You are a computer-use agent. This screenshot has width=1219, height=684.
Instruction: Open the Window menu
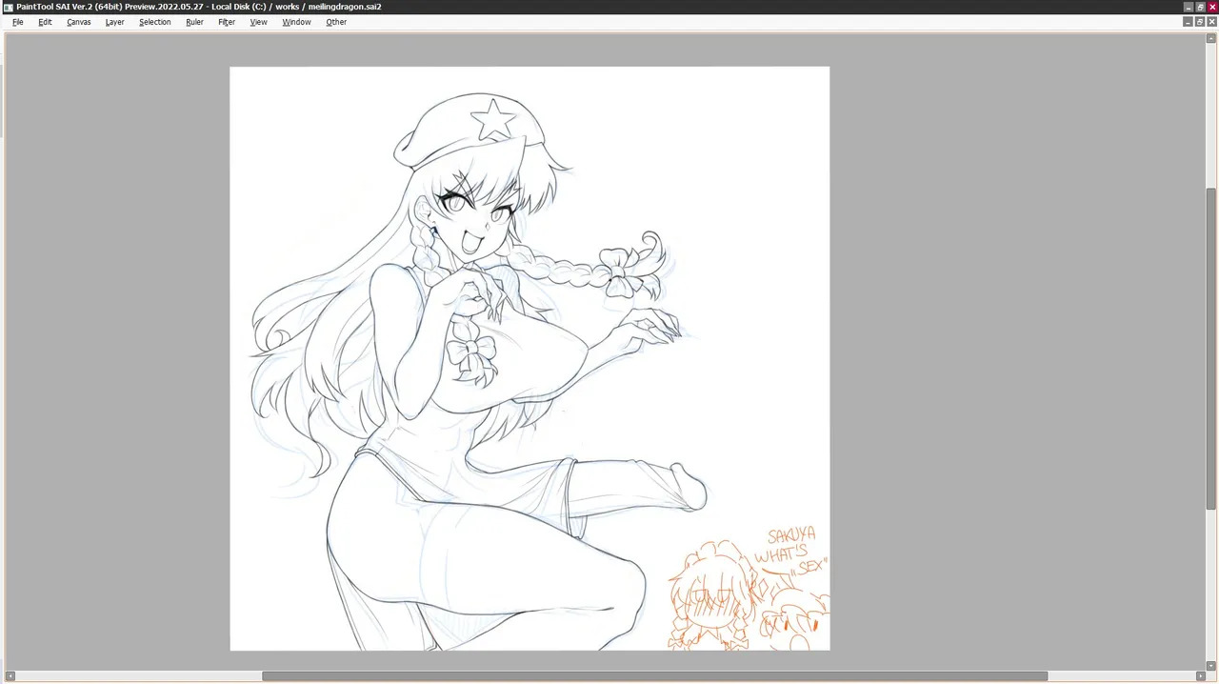pyautogui.click(x=296, y=22)
